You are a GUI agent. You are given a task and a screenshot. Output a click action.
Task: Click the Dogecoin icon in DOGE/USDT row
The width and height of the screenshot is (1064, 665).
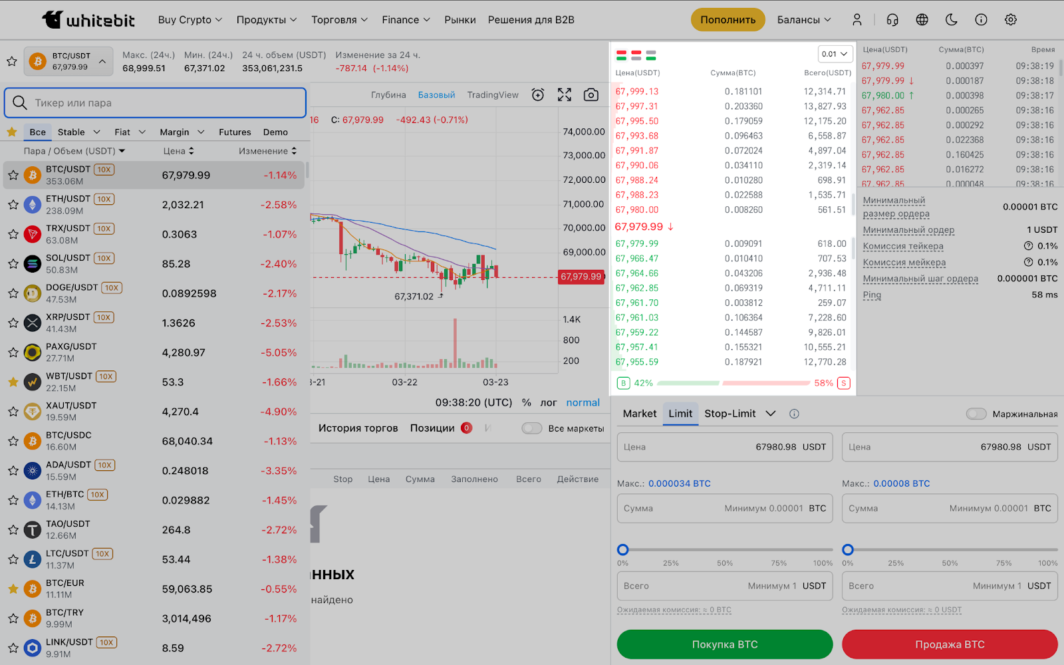33,293
